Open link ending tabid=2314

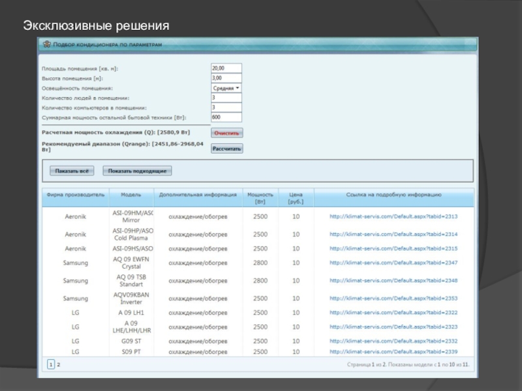tap(393, 234)
